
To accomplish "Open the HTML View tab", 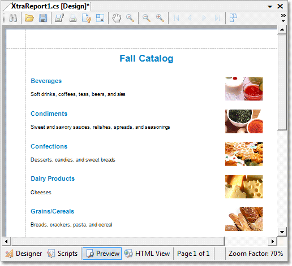I will click(147, 254).
